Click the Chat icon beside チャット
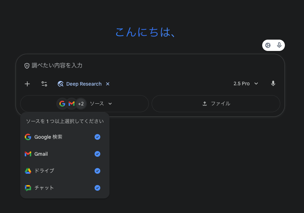This screenshot has height=213, width=304. tap(28, 188)
